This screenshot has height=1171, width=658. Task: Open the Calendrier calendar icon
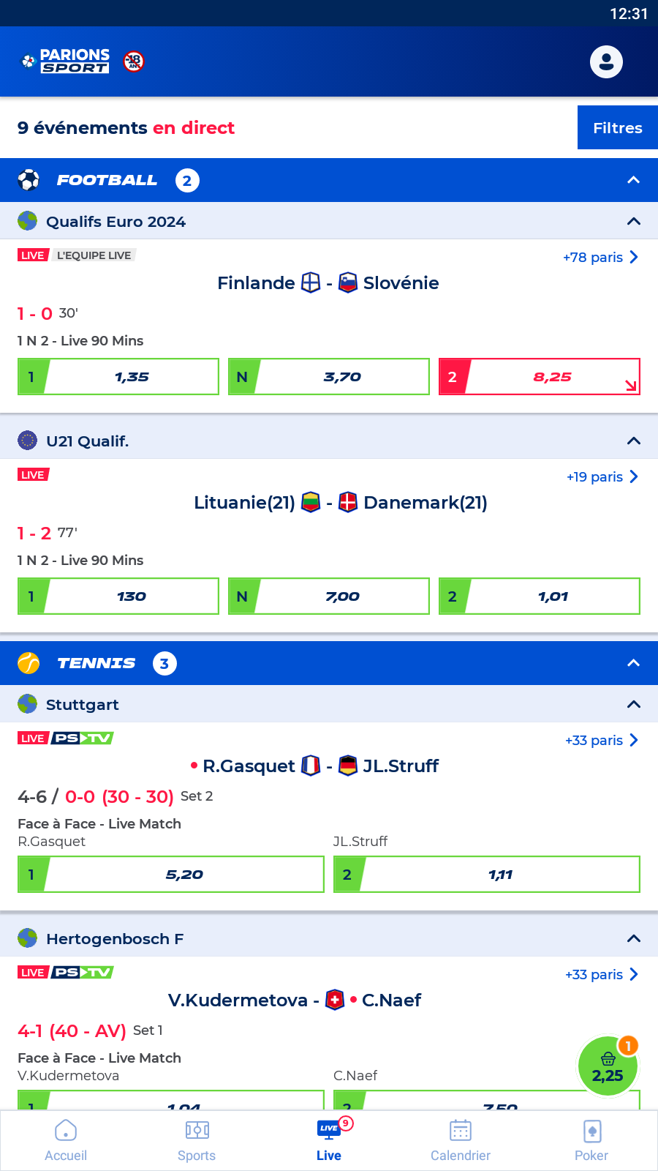pos(461,1131)
